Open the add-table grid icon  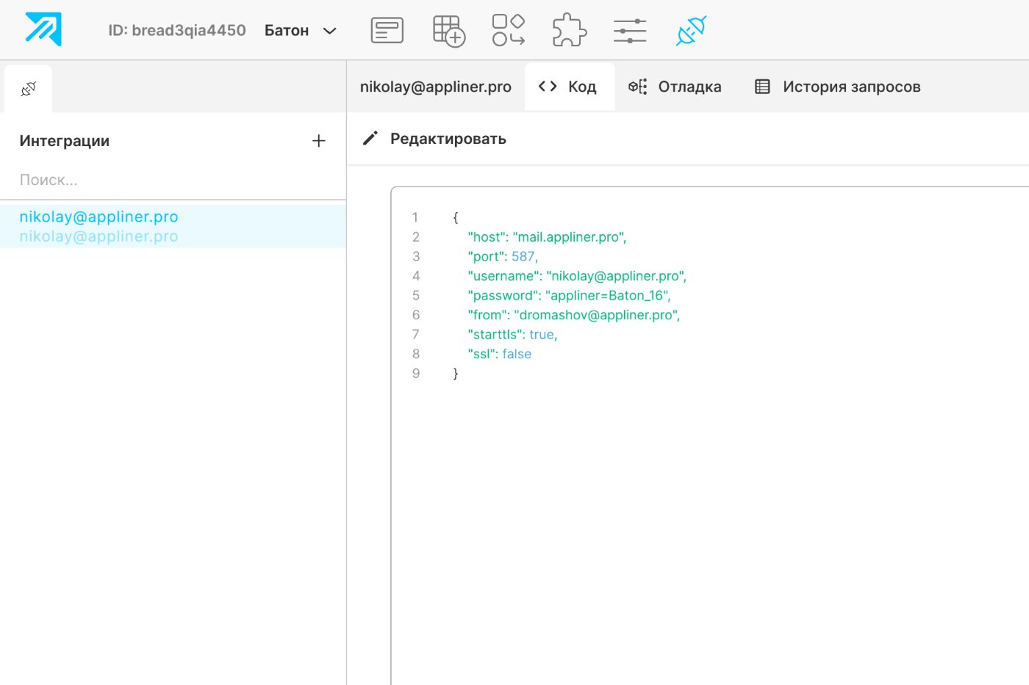tap(449, 31)
